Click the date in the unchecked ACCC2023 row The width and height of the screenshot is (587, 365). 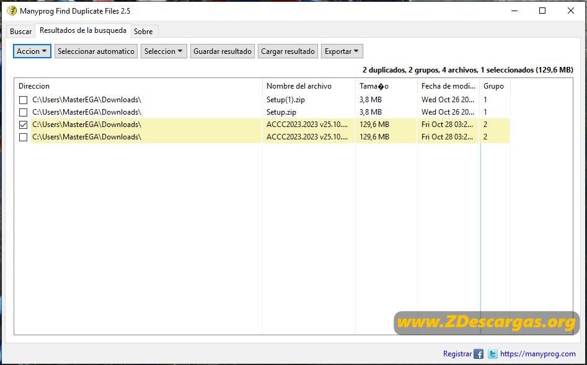tap(448, 137)
